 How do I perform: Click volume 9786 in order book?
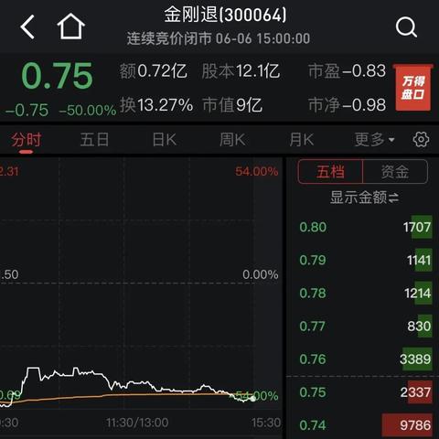415,425
